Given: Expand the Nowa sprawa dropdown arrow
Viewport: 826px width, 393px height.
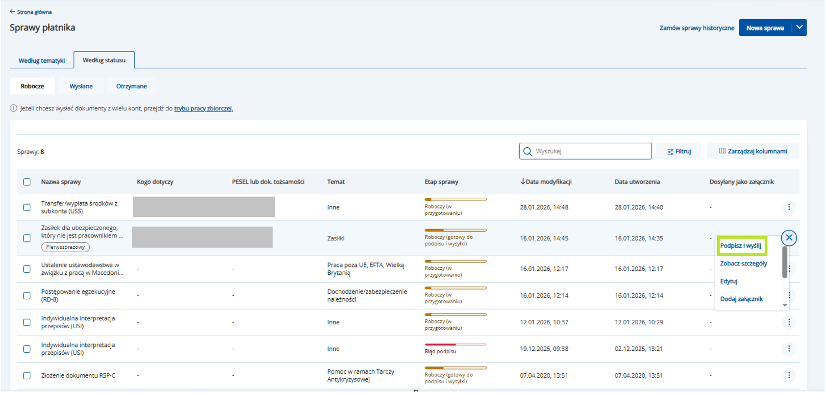Looking at the screenshot, I should [x=799, y=27].
